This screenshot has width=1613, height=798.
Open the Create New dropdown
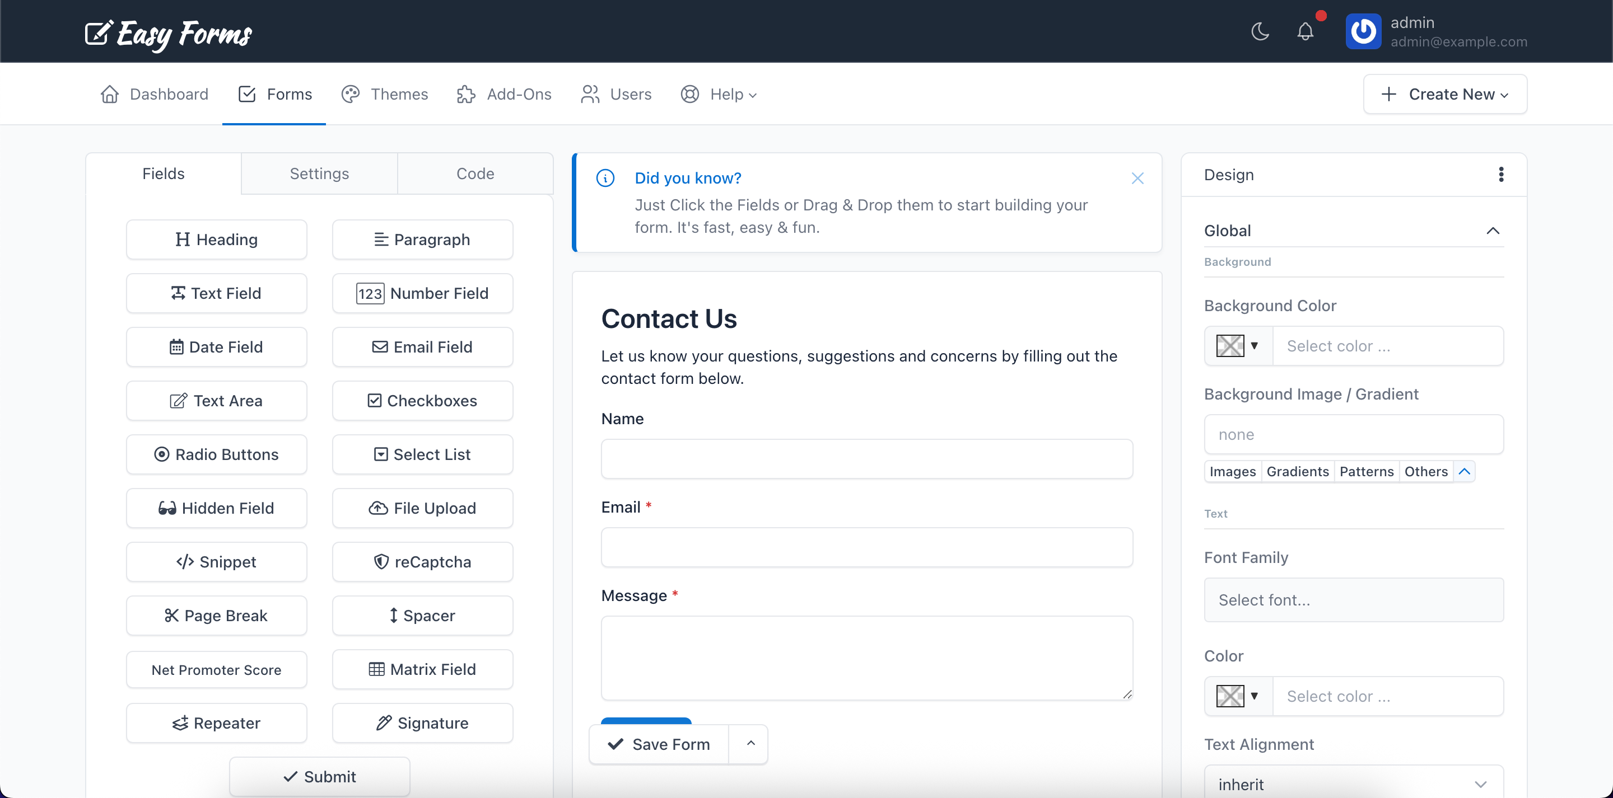tap(1444, 94)
